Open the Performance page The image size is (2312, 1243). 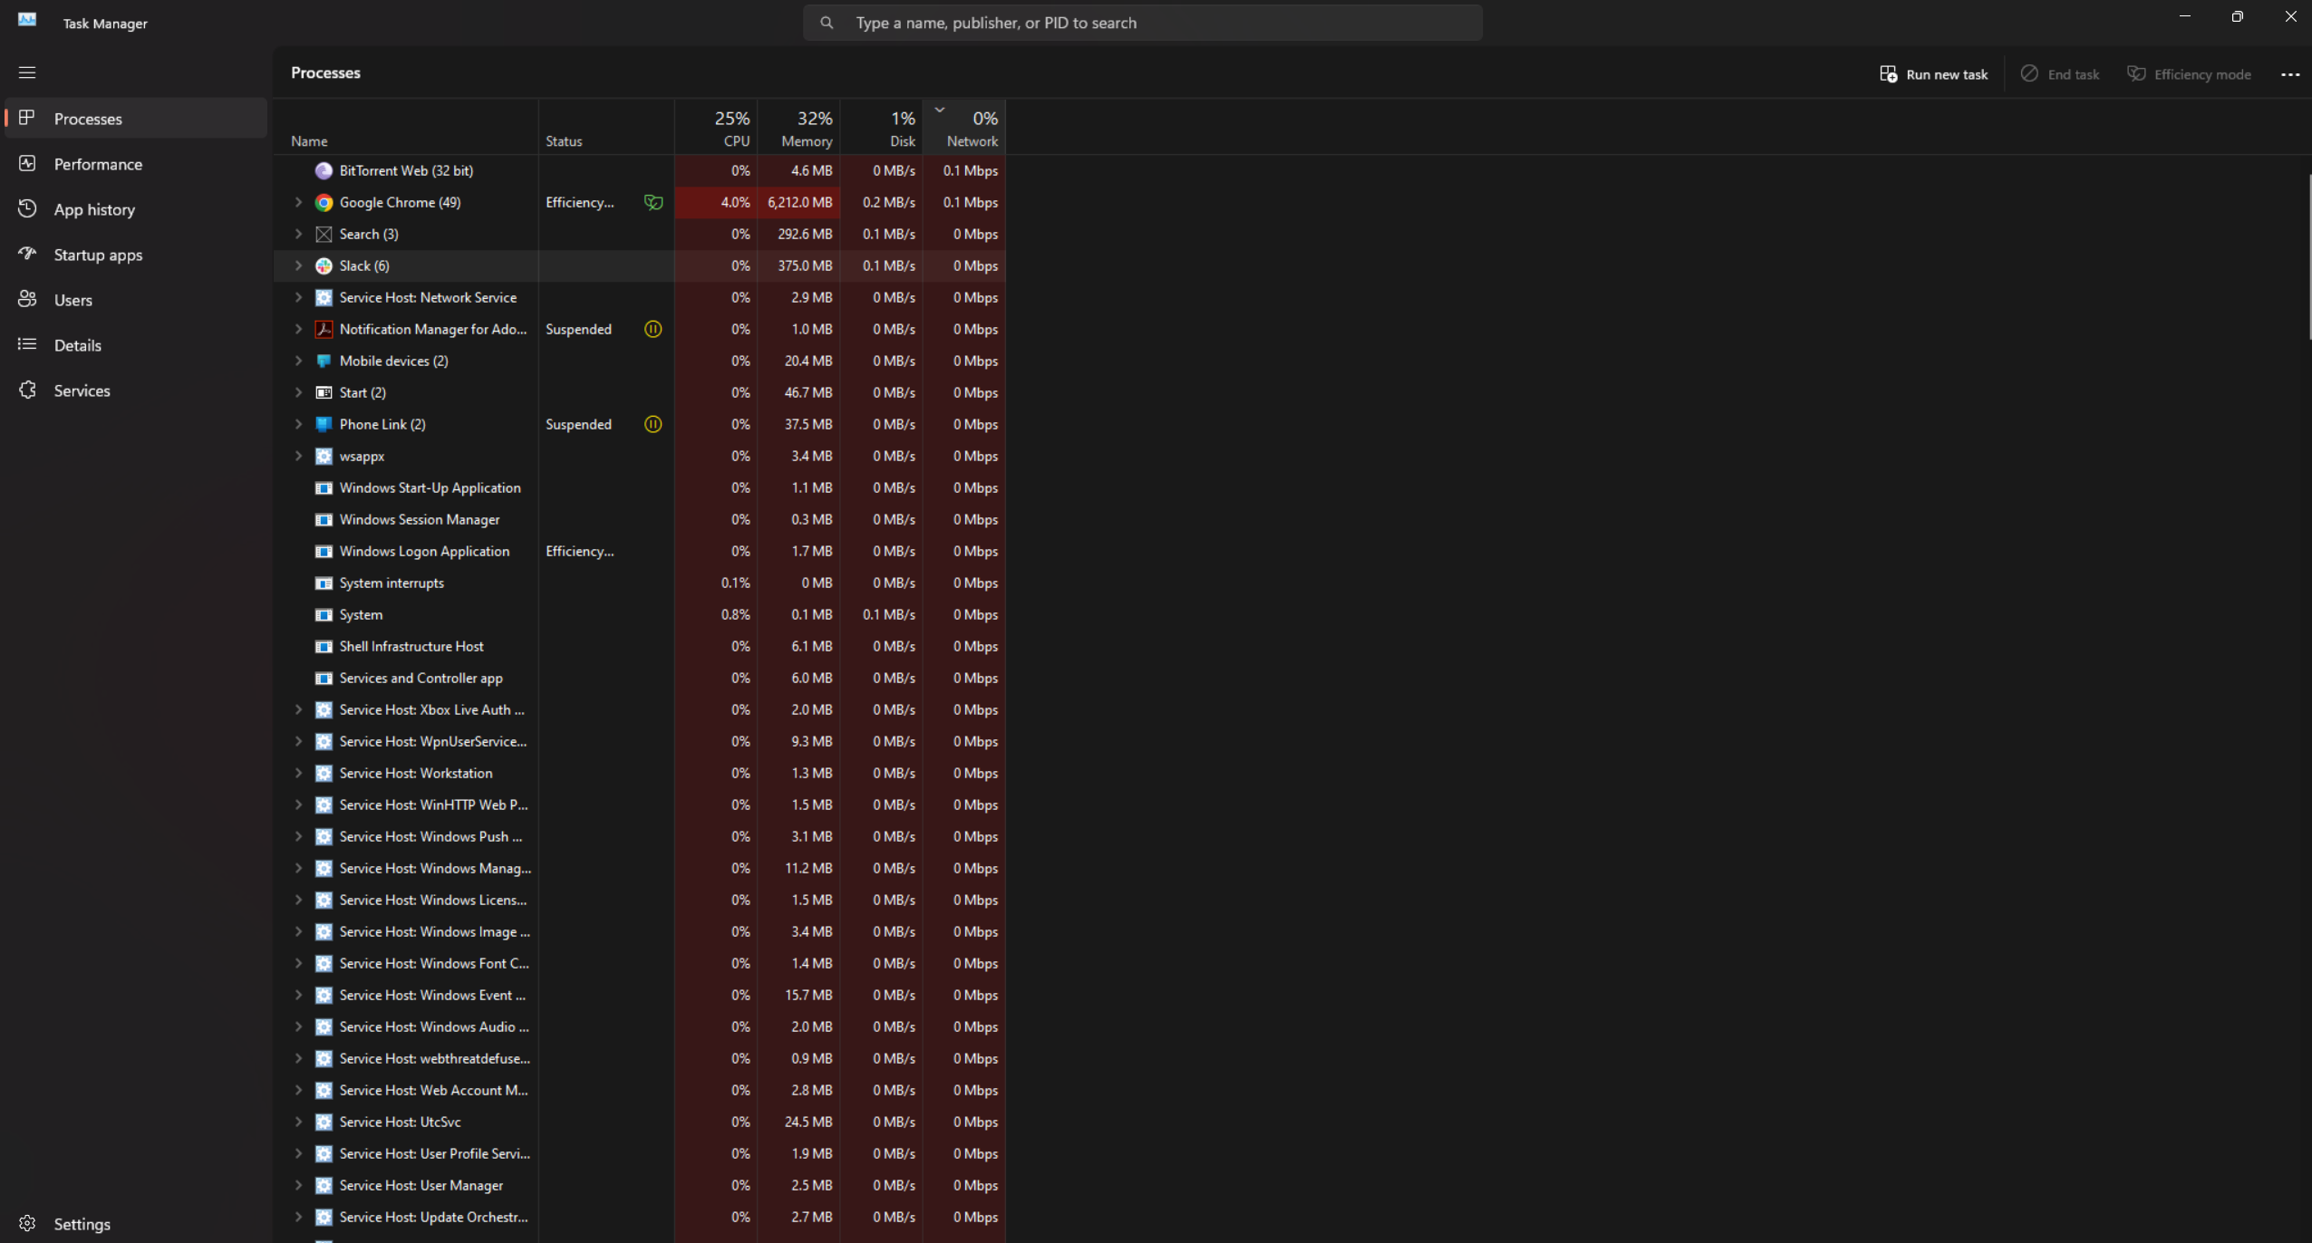(136, 164)
